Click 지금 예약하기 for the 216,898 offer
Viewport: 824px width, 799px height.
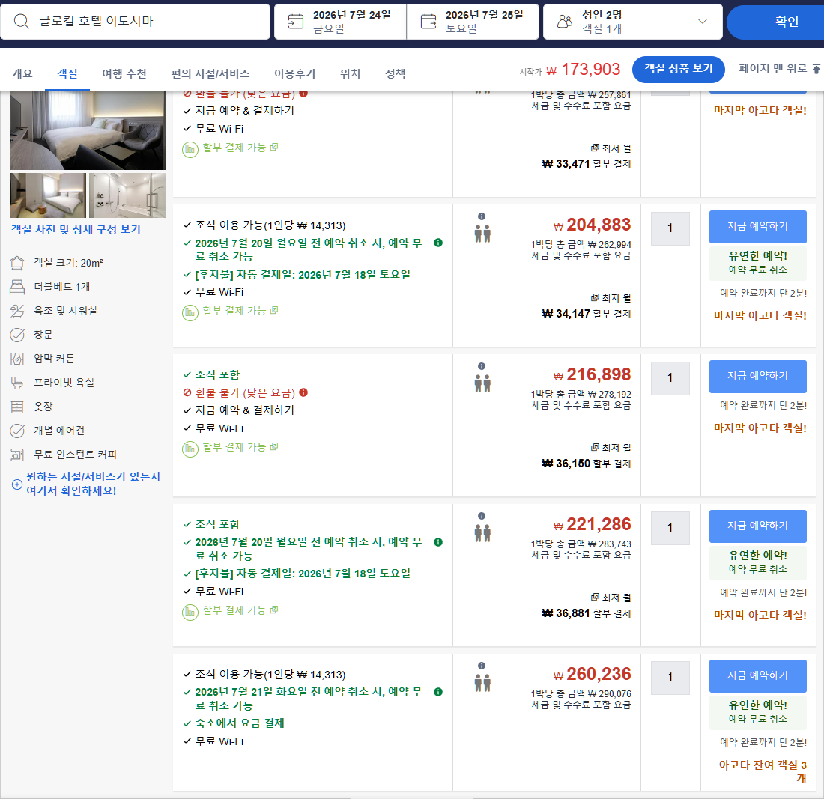tap(757, 376)
